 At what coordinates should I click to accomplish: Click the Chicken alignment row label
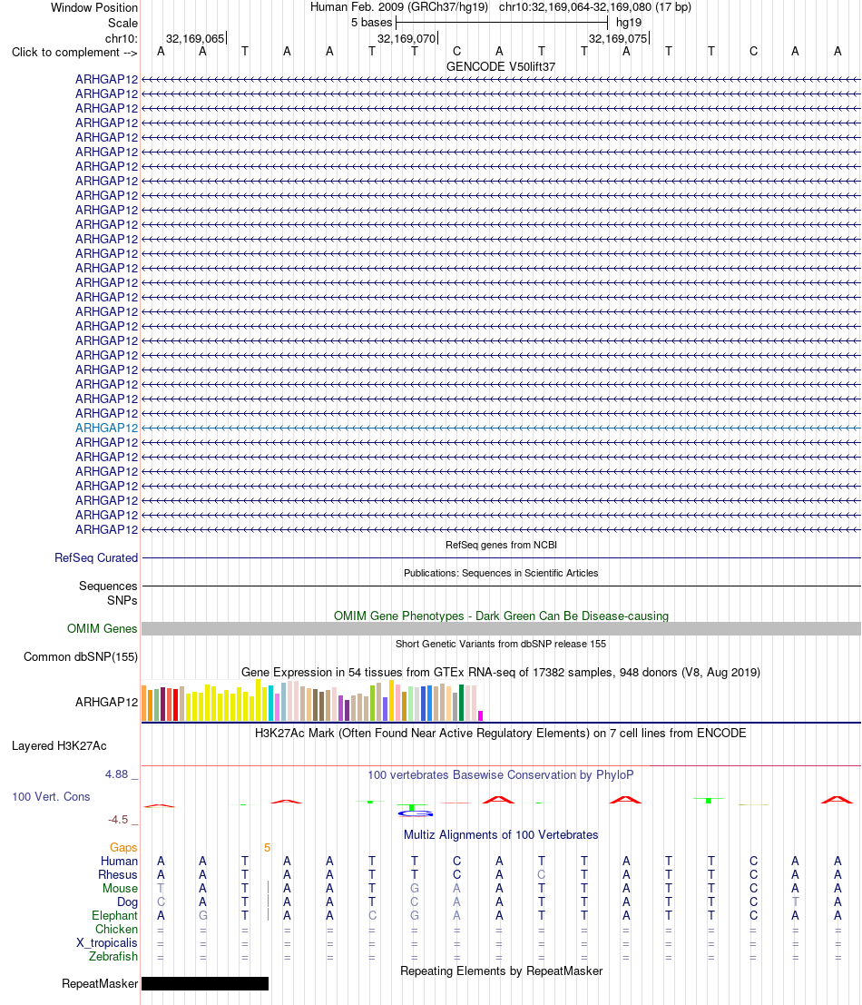pyautogui.click(x=116, y=930)
